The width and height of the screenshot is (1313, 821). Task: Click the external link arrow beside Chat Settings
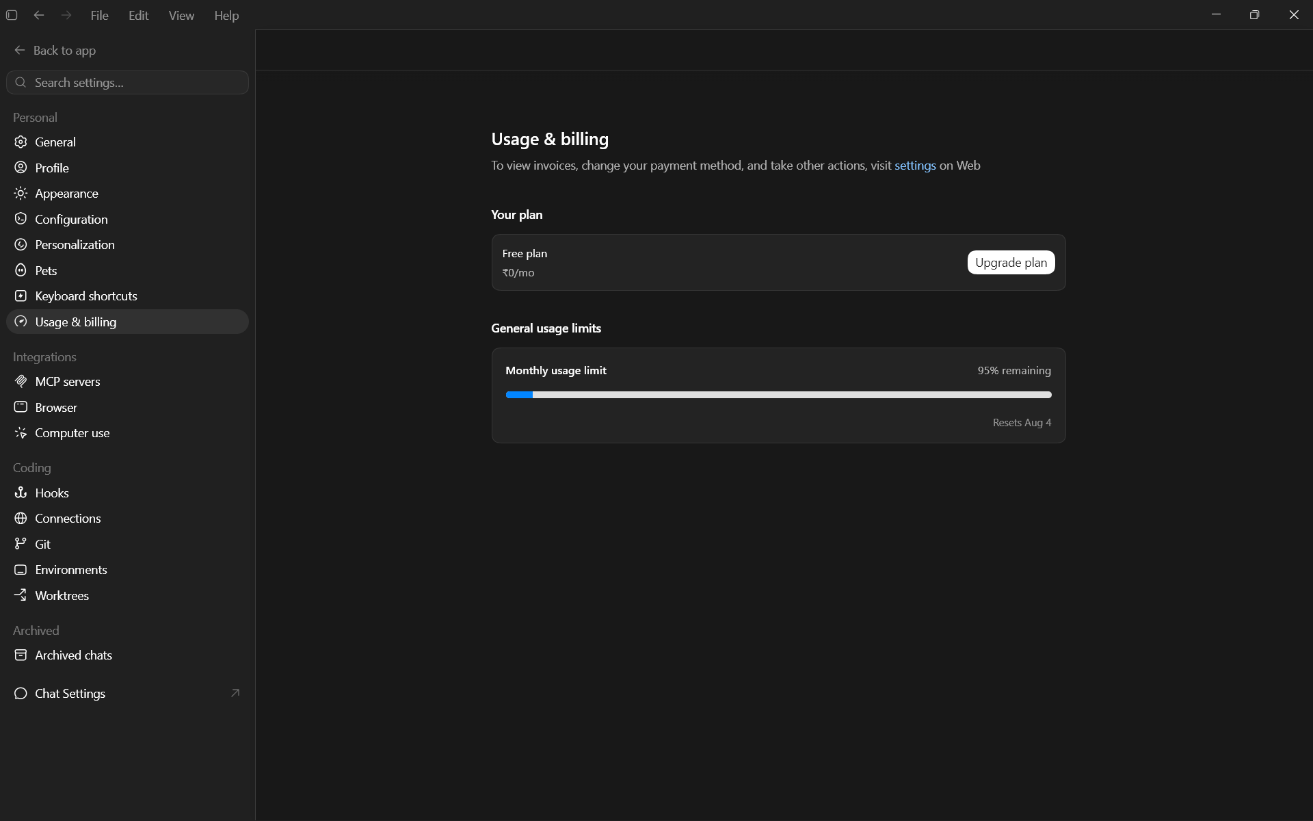[x=235, y=693]
